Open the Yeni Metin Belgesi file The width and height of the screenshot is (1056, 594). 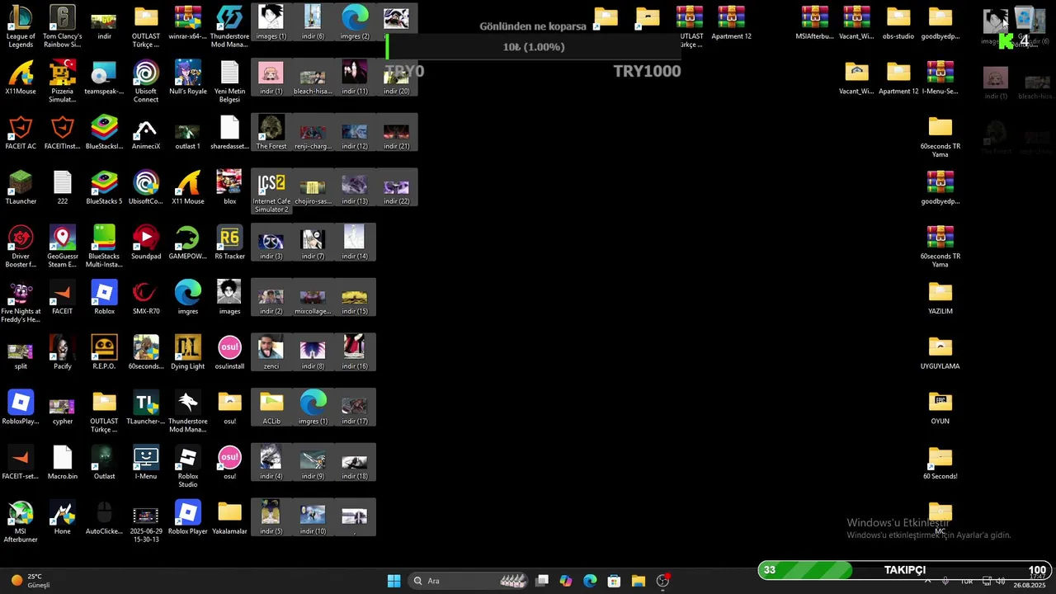coord(229,81)
